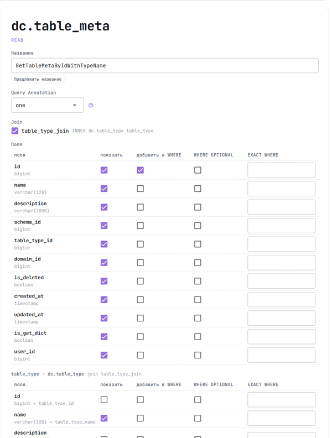
Task: Enable WHERE OPTIONAL for the domain_id field
Action: tap(198, 263)
